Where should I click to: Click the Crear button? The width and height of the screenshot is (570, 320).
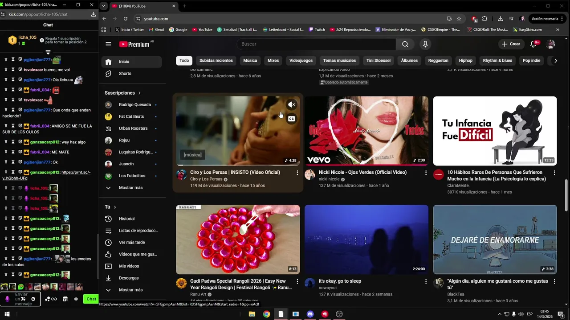click(x=511, y=44)
